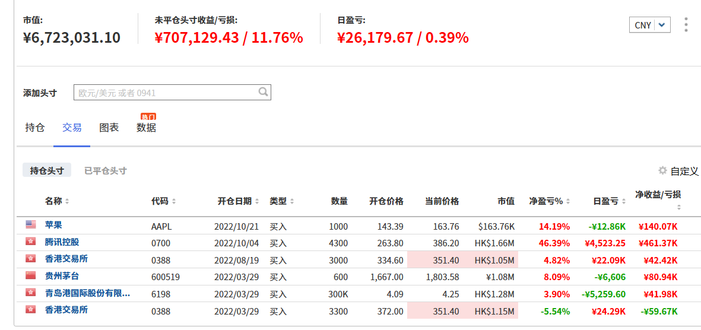The width and height of the screenshot is (701, 330).
Task: Focus the 添加头寸 search field
Action: pyautogui.click(x=172, y=93)
